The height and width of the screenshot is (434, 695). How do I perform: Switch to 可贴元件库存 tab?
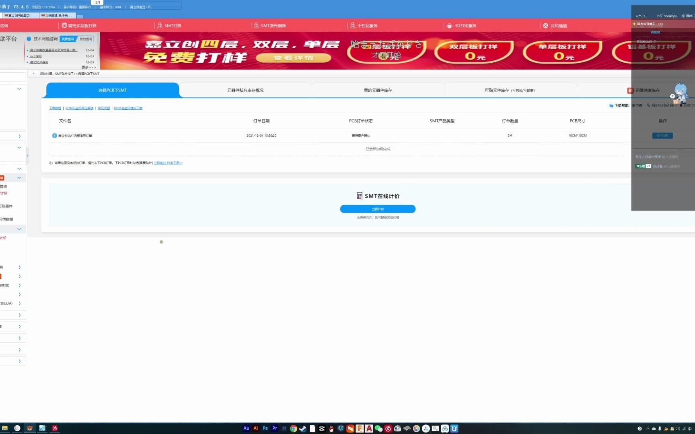(x=510, y=90)
